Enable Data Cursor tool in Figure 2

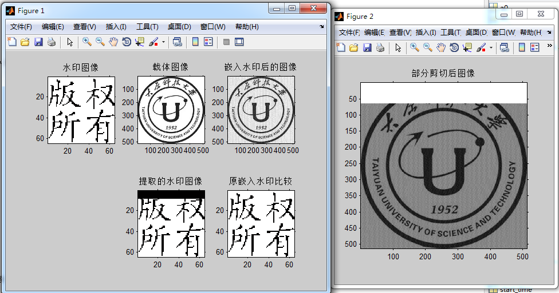click(x=467, y=47)
